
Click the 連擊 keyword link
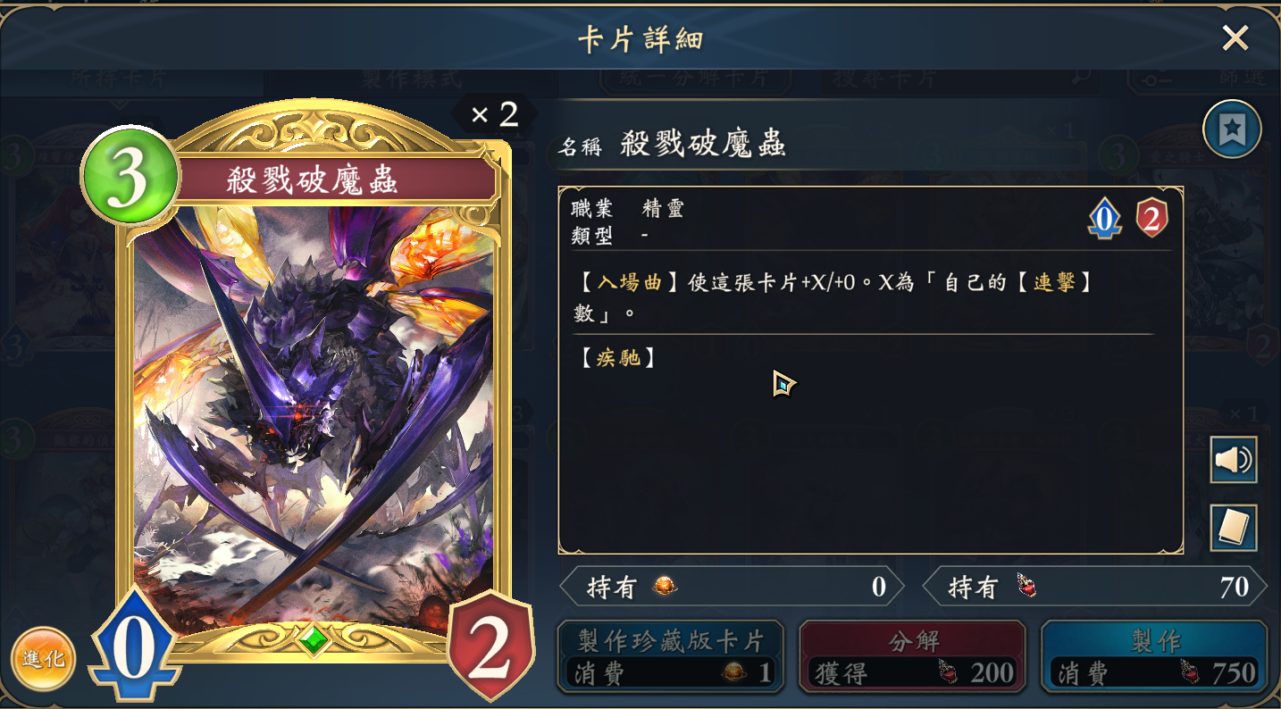(1054, 283)
